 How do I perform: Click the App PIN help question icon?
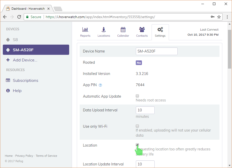click(100, 85)
